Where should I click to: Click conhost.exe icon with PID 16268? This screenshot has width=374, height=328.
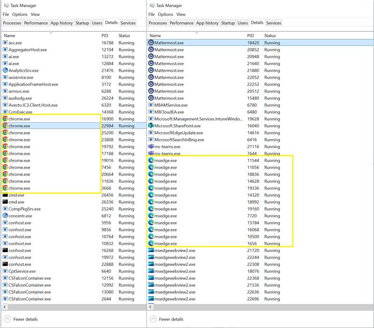5,250
